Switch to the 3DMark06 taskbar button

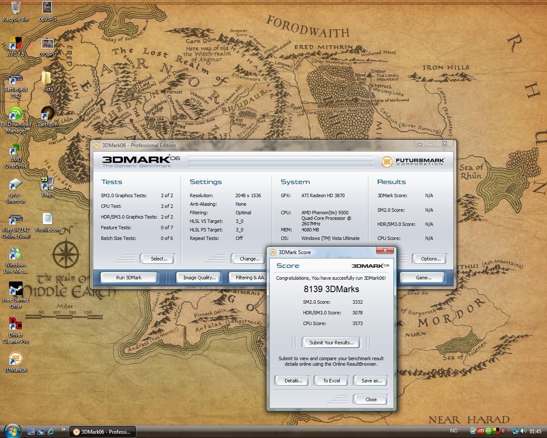[102, 432]
